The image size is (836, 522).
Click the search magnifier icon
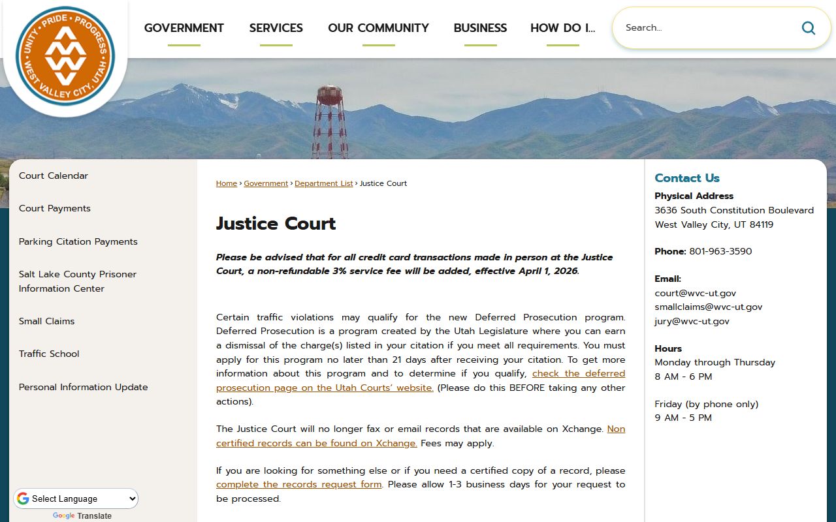click(809, 27)
